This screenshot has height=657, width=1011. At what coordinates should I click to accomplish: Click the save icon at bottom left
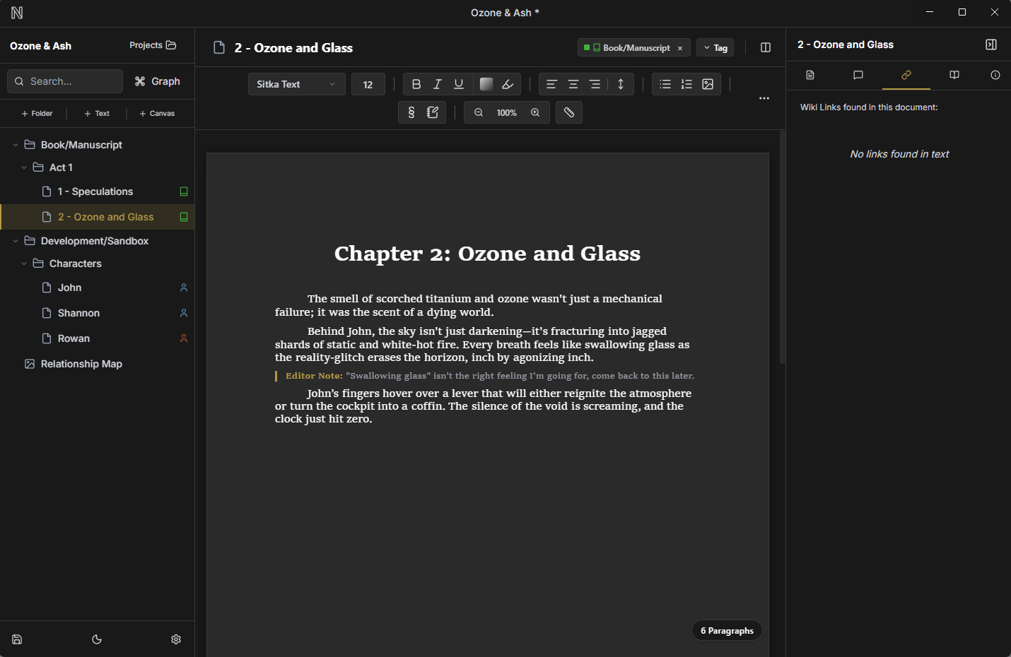tap(17, 639)
